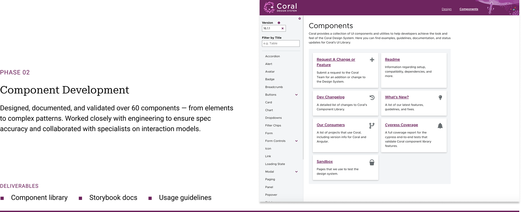Open the Our Consumers link
Viewport: 521px width, 212px height.
coord(331,125)
